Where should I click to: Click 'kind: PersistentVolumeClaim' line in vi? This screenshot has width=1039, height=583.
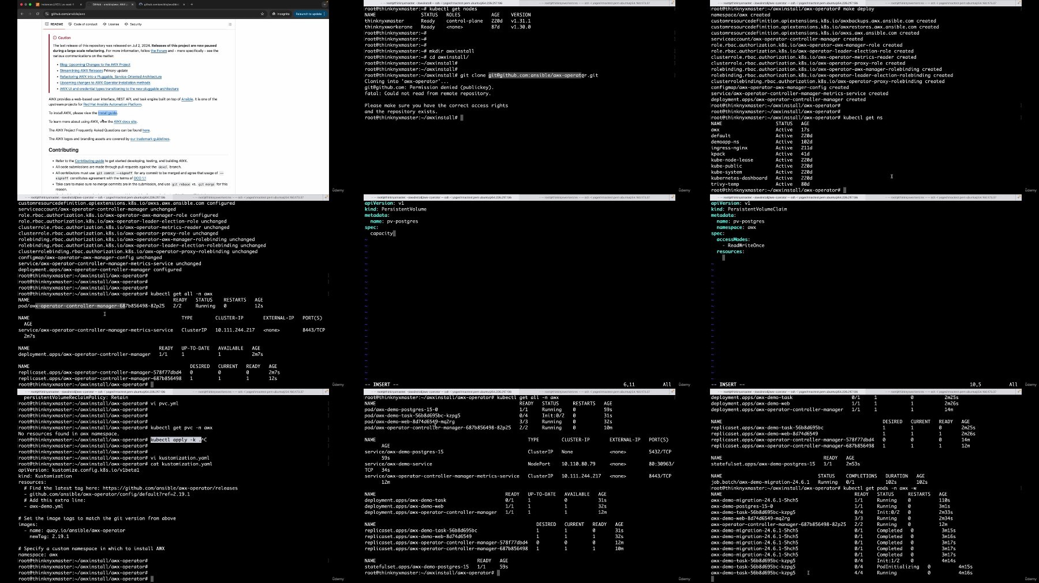click(x=749, y=209)
